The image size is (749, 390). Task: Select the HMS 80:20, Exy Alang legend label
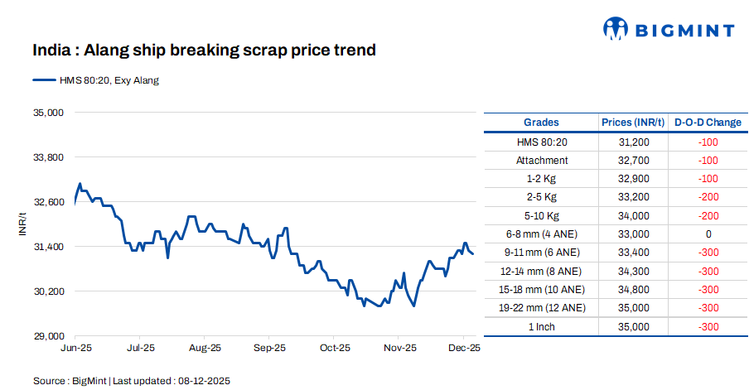(x=108, y=80)
